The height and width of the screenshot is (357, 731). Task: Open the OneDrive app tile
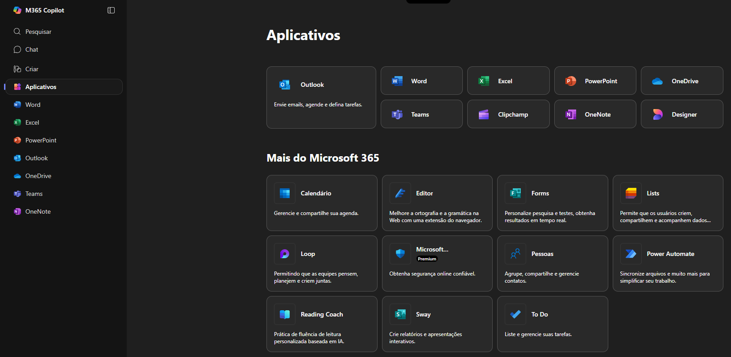pos(681,81)
